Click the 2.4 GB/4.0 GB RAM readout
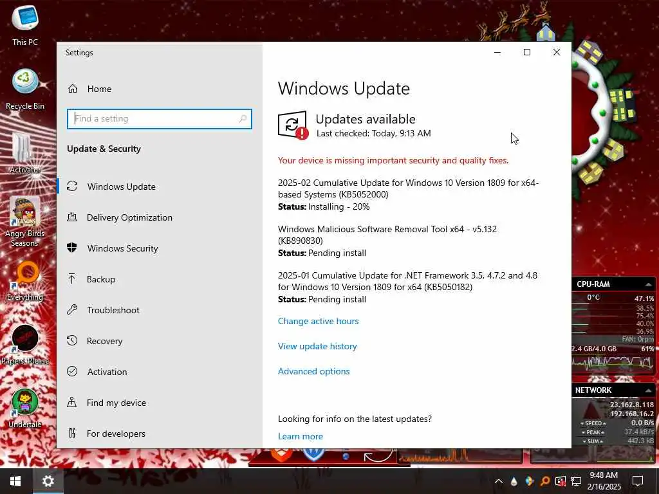This screenshot has height=494, width=659. pyautogui.click(x=594, y=349)
